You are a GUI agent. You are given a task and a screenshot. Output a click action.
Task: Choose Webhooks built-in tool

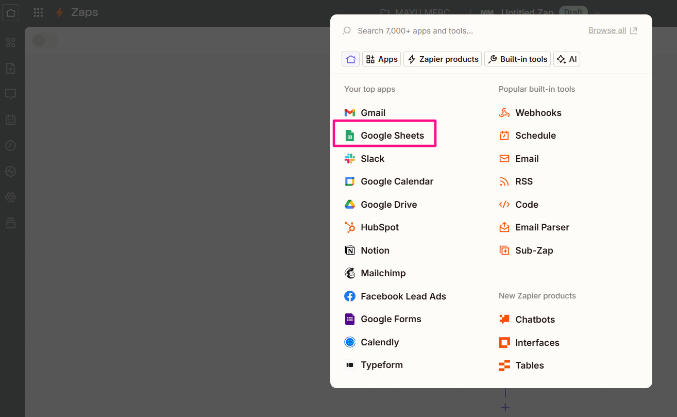click(539, 113)
